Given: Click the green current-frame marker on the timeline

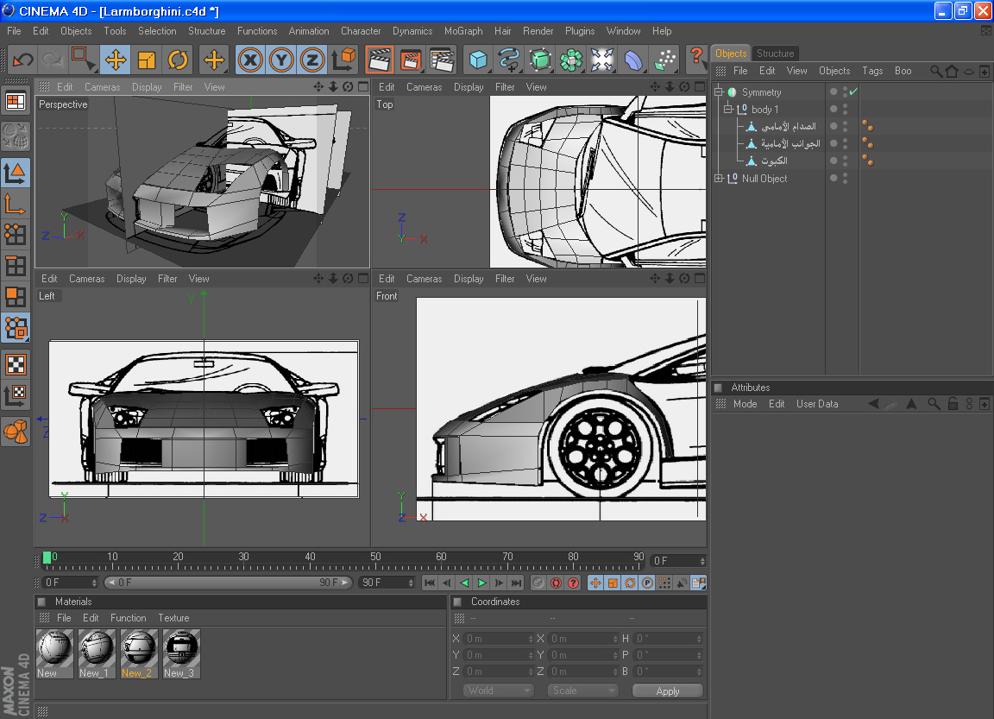Looking at the screenshot, I should [x=47, y=558].
